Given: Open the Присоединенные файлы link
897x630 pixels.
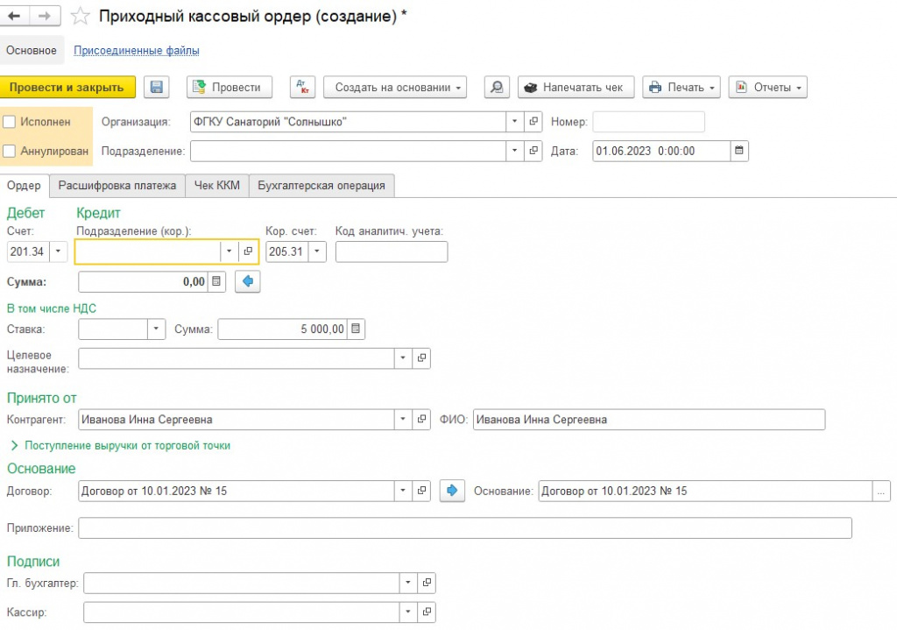Looking at the screenshot, I should pos(137,50).
